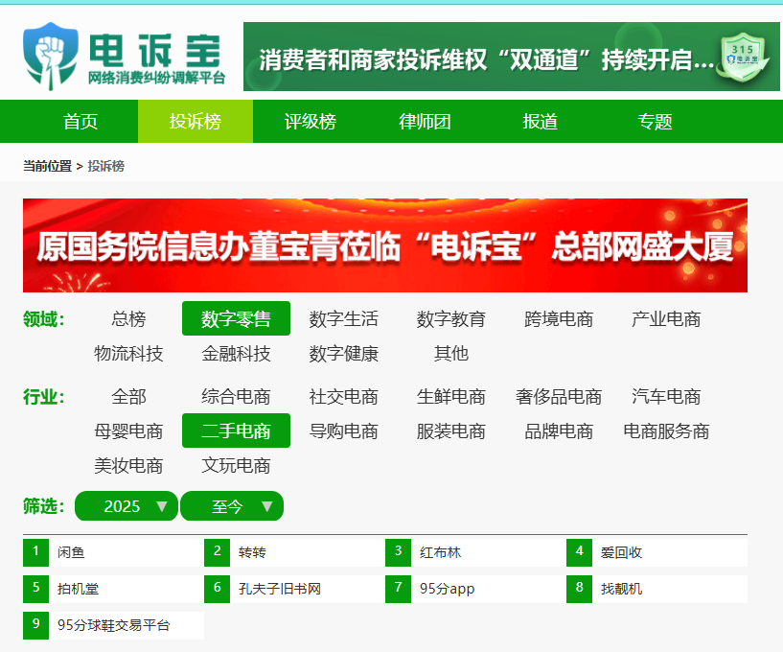This screenshot has width=783, height=652.
Task: Open the 2025 year dropdown
Action: click(127, 506)
